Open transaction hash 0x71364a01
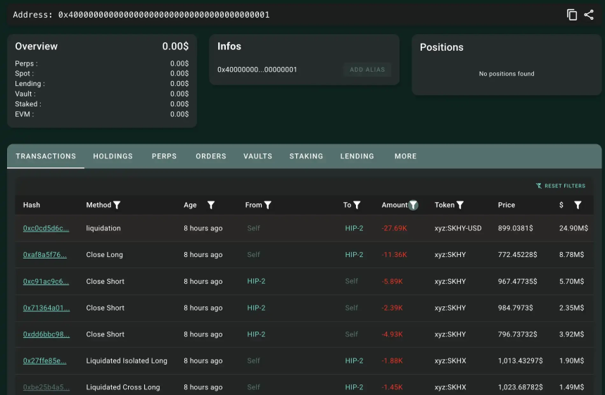605x395 pixels. pyautogui.click(x=46, y=308)
